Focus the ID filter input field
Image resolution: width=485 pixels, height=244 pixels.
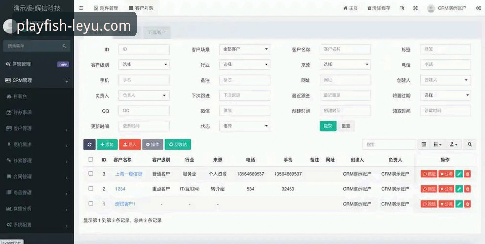point(144,49)
